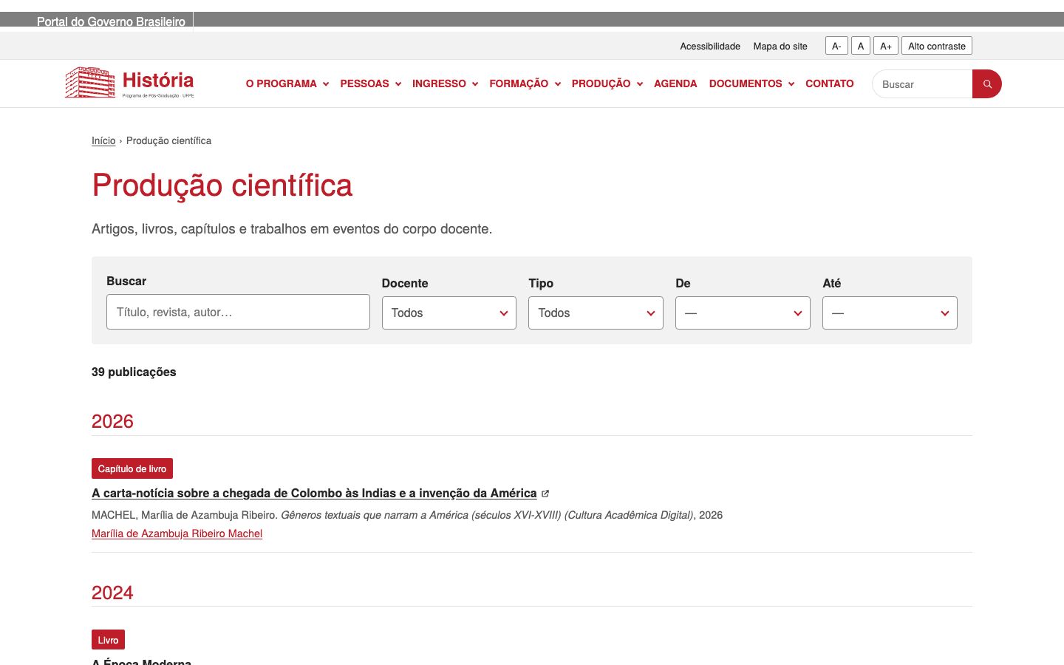
Task: Expand the PESSOAS menu
Action: pos(371,83)
